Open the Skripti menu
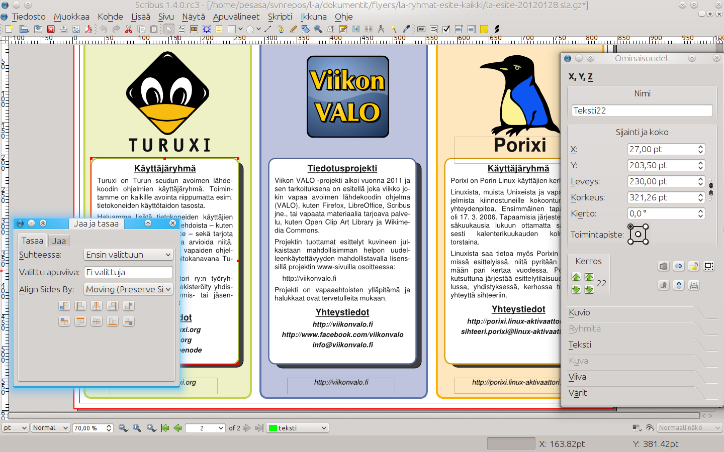724x452 pixels. (x=280, y=17)
